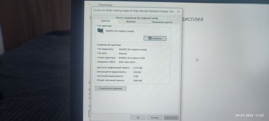This screenshot has height=121, width=269.
Task: Select the adapter name under Тип адаптера
Action: point(120,31)
